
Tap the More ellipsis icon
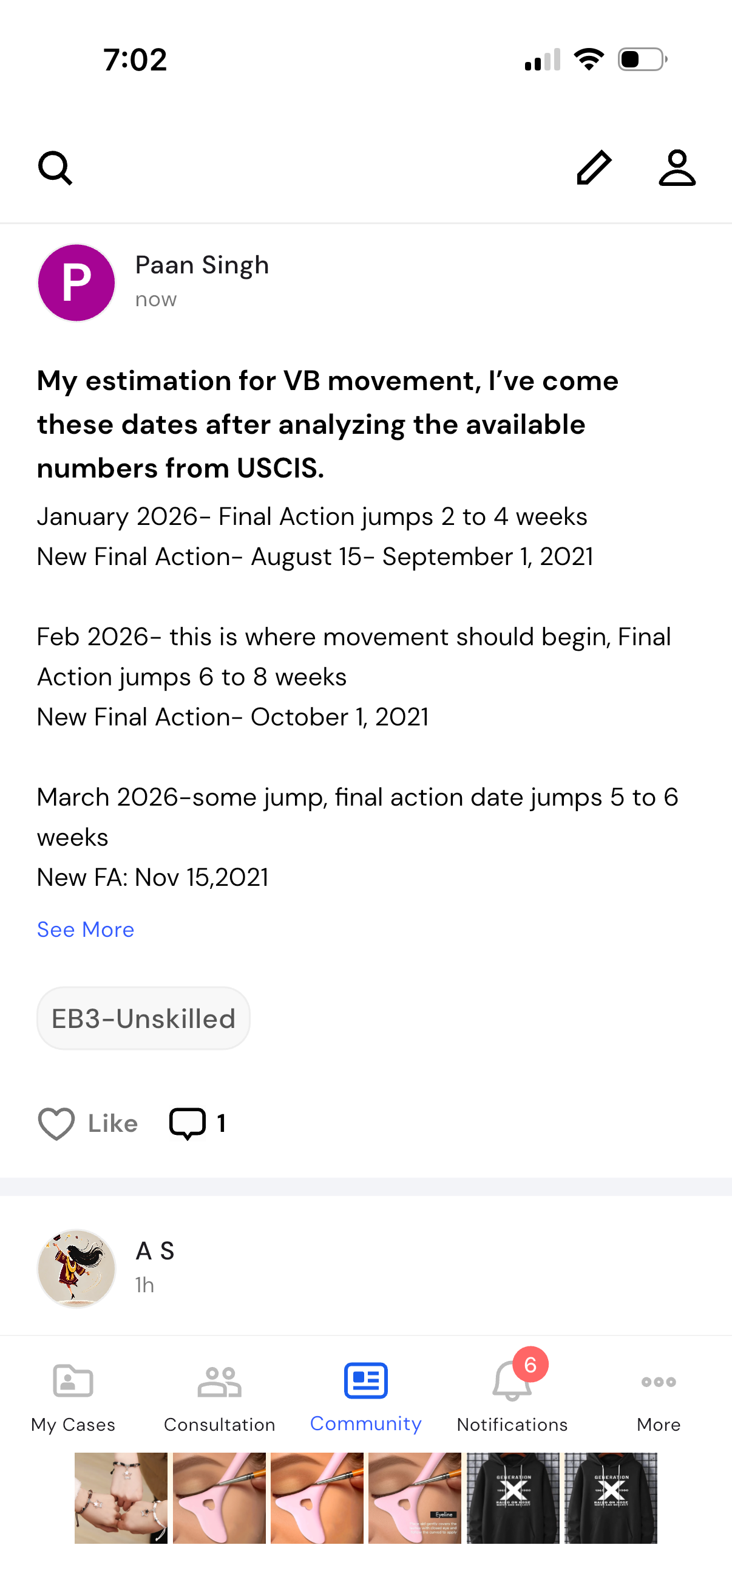coord(659,1382)
